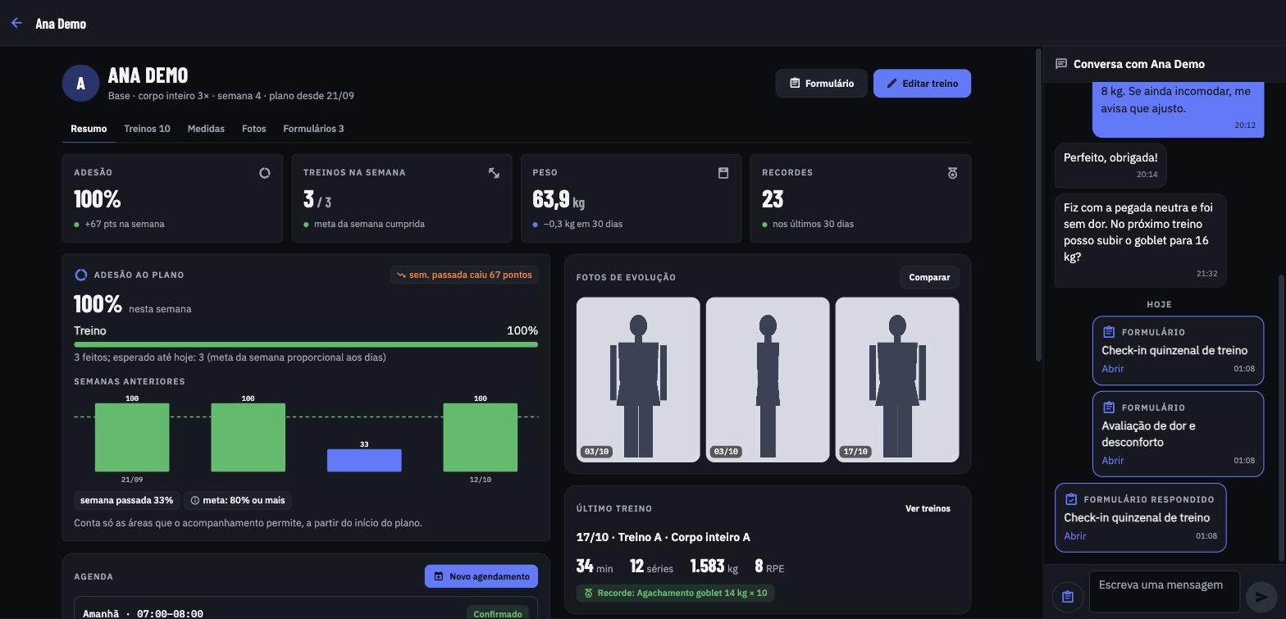Click the info icon beside meta 80%
The height and width of the screenshot is (619, 1286).
(x=195, y=500)
